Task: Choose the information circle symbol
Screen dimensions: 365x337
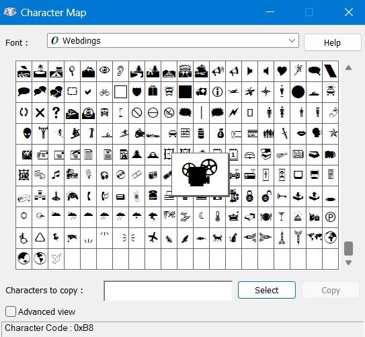Action: tap(217, 92)
